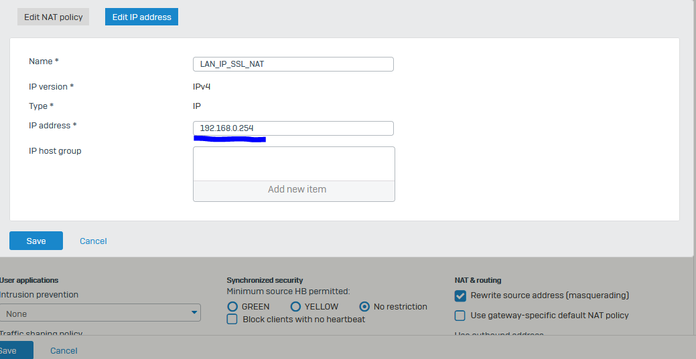
Task: Click the bottom Cancel link for the rule
Action: tap(64, 350)
